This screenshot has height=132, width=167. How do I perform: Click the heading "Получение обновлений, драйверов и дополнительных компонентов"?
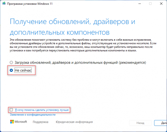[x=72, y=27]
